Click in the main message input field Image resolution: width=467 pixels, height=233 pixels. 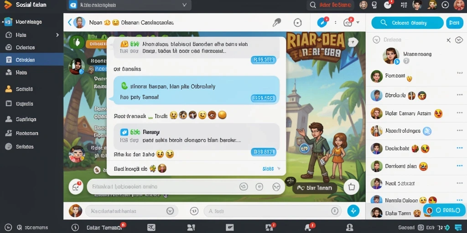click(163, 187)
